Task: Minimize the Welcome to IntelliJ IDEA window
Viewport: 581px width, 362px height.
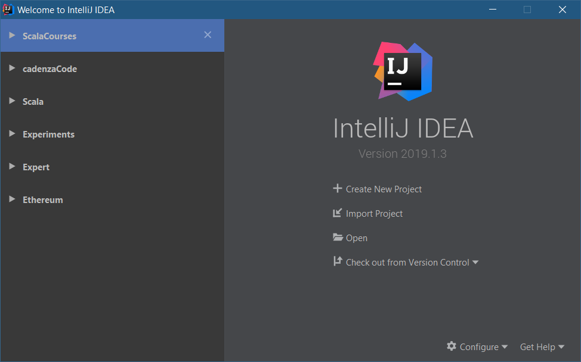Action: click(x=493, y=10)
